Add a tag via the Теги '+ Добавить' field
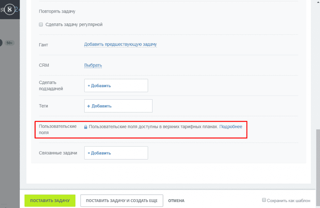320x208 pixels. (99, 106)
